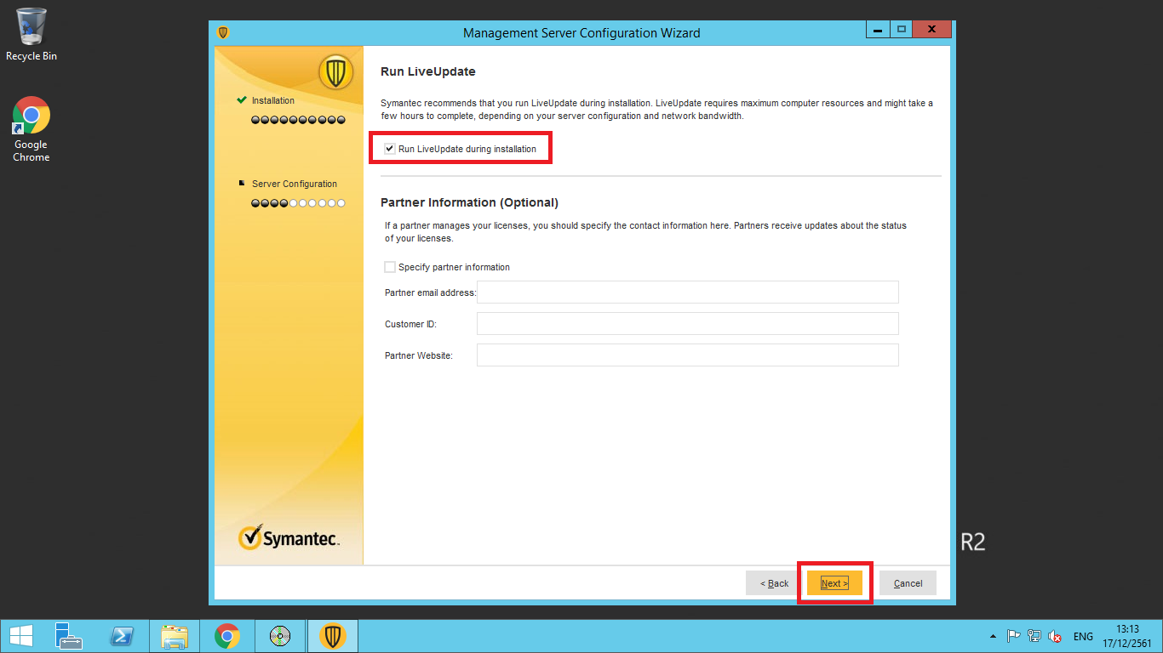Click the Customer ID input field

687,324
